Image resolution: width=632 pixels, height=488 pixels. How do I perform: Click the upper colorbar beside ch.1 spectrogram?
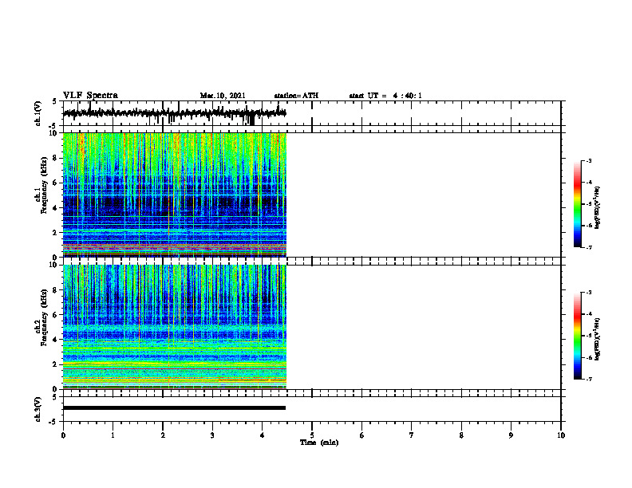(577, 204)
